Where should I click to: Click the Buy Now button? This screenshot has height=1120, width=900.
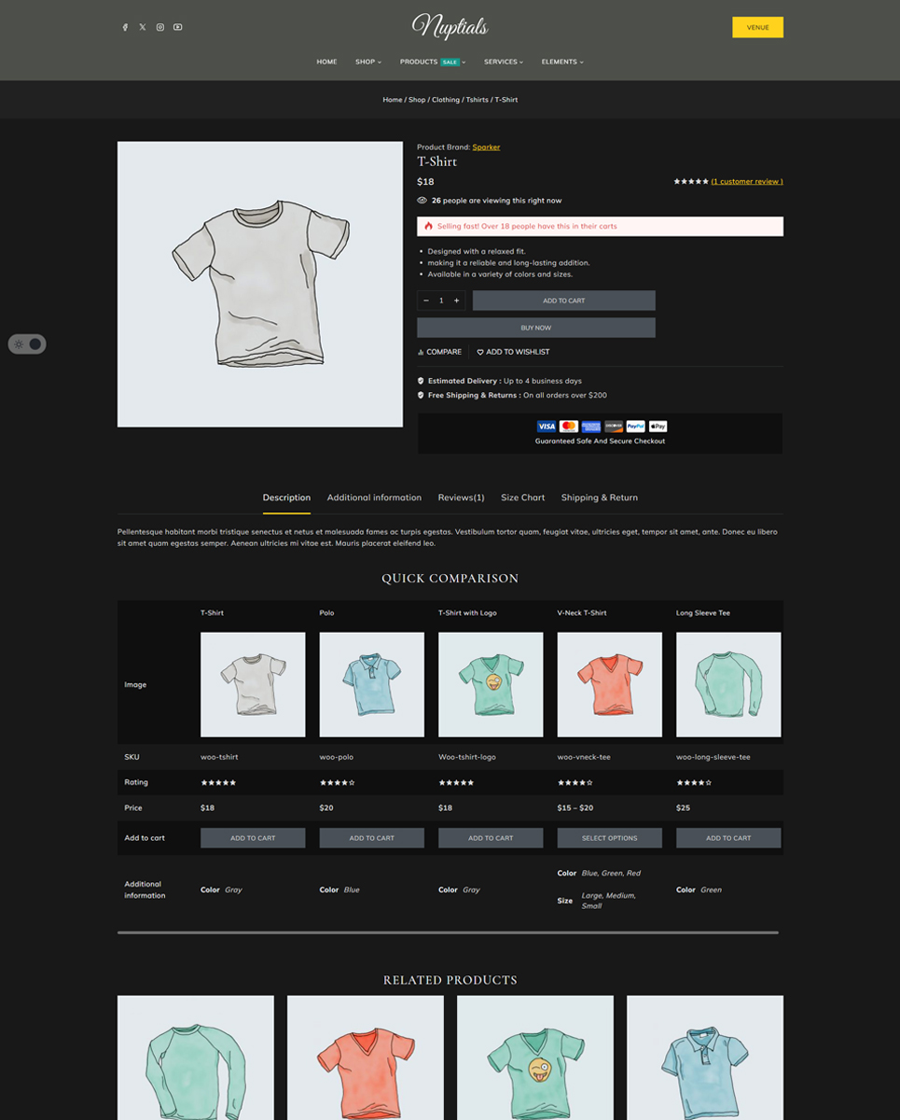coord(536,328)
